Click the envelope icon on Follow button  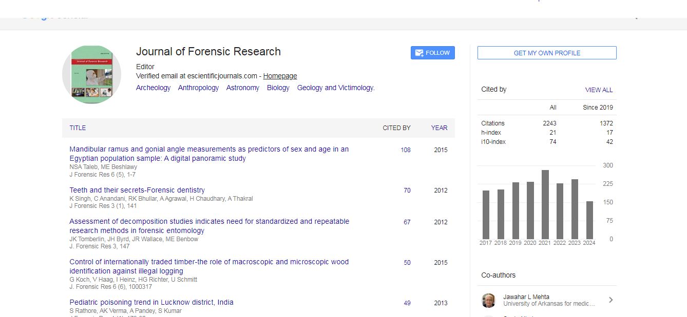pos(419,53)
